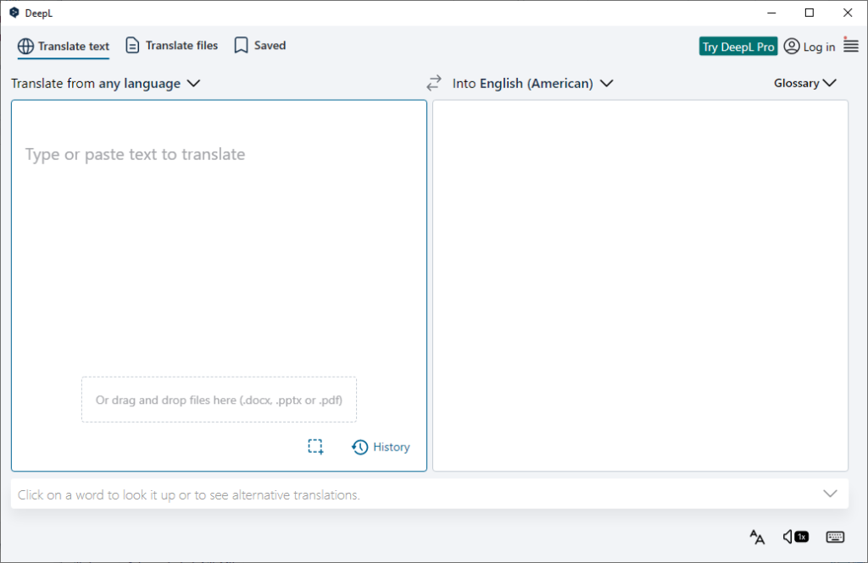Click the Log in link
Image resolution: width=868 pixels, height=563 pixels.
[x=810, y=47]
